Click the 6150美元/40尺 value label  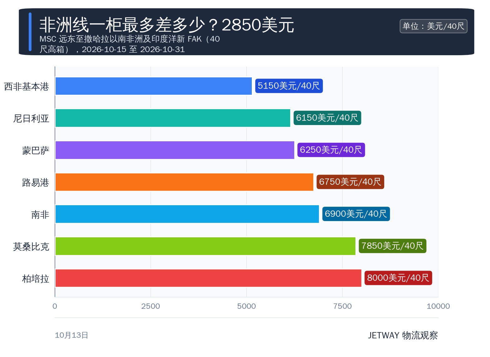click(x=327, y=118)
